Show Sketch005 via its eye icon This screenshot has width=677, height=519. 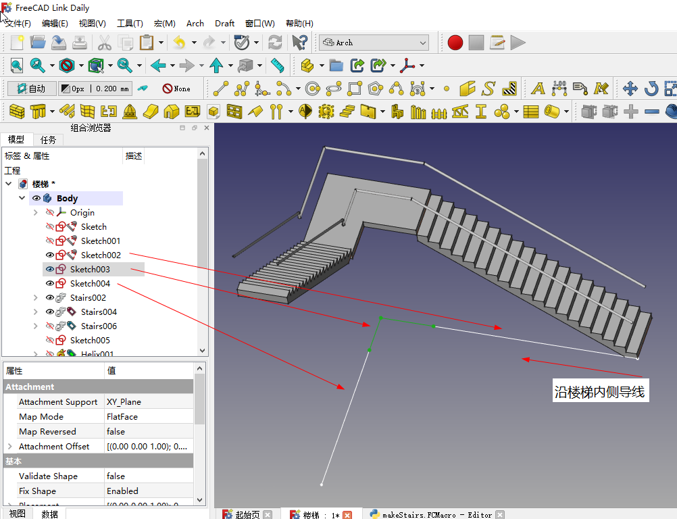[x=49, y=340]
